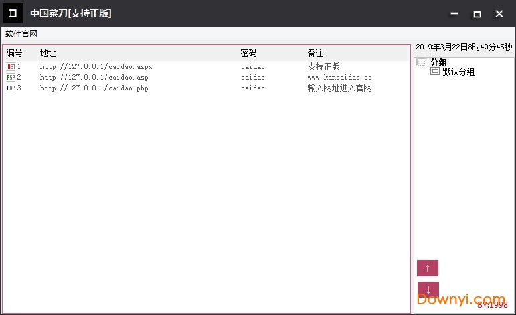The height and width of the screenshot is (315, 516).
Task: Close the 中国菜刀 window
Action: [x=499, y=13]
